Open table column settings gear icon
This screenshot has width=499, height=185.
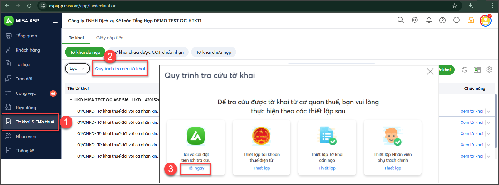489,70
